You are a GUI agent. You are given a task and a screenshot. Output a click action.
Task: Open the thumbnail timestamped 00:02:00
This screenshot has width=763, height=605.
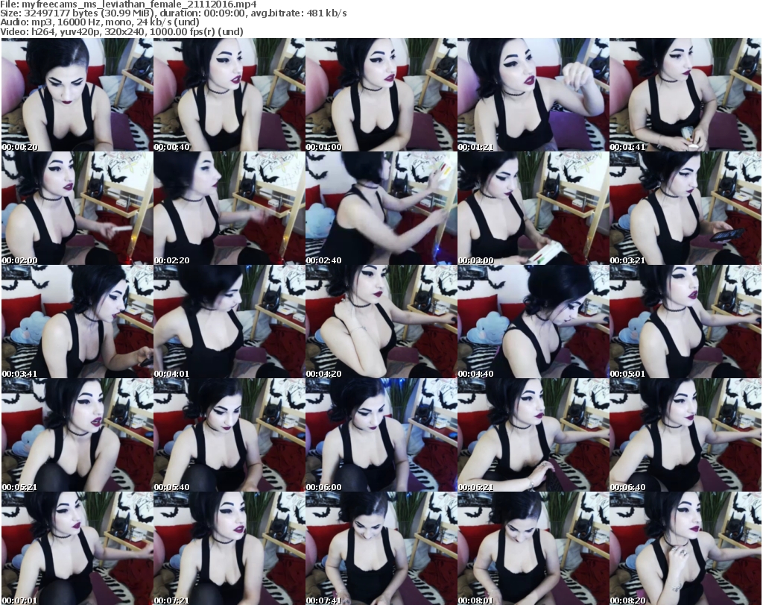(x=77, y=208)
